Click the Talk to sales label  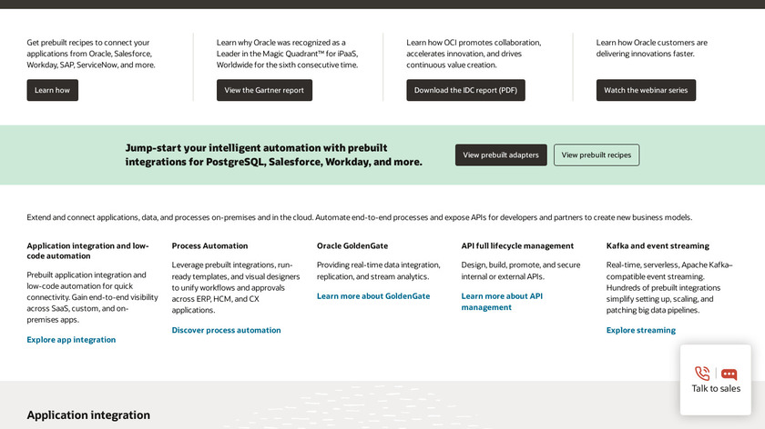point(715,389)
